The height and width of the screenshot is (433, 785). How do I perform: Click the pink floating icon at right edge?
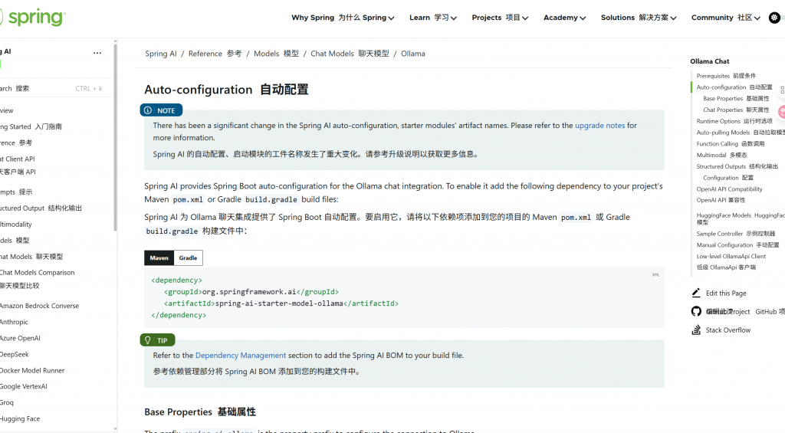782,112
